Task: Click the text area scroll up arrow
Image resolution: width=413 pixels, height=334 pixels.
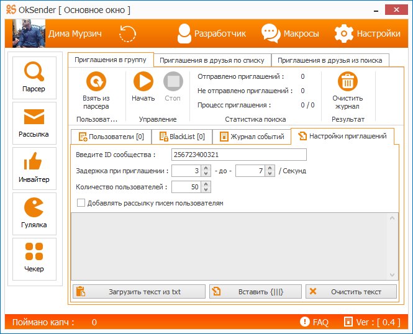Action: [x=392, y=218]
